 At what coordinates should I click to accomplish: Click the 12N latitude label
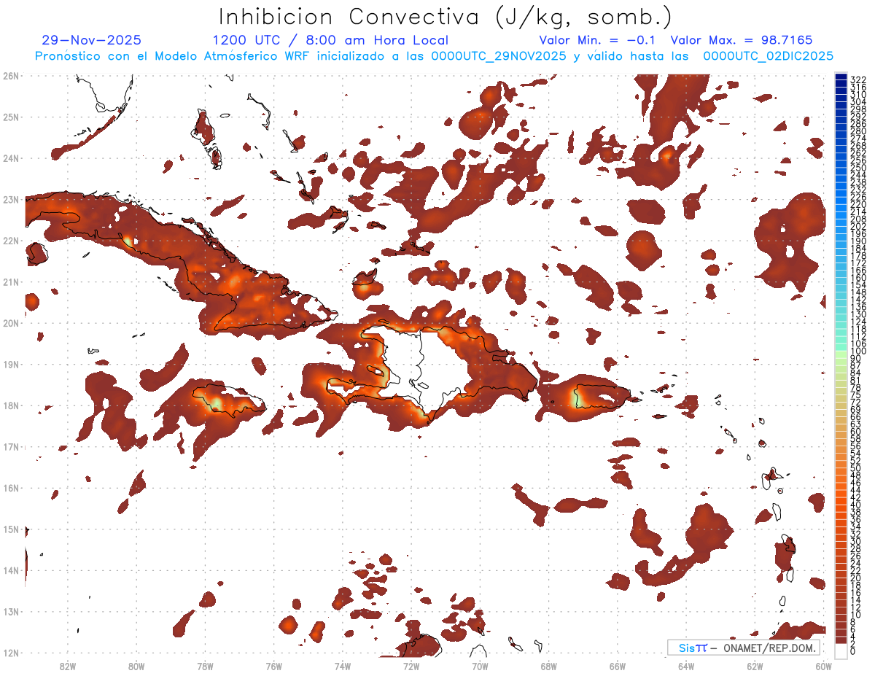[x=10, y=653]
